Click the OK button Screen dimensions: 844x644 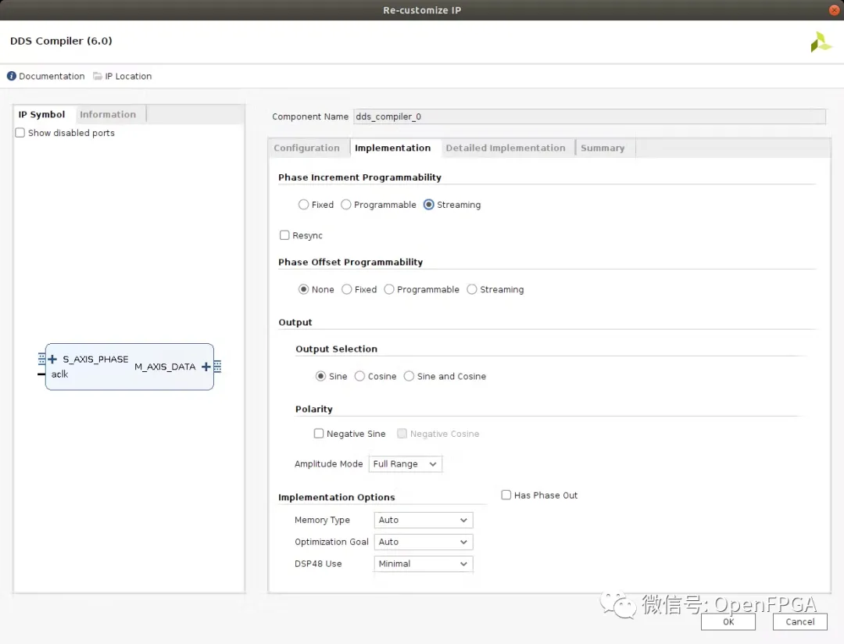[x=728, y=622]
